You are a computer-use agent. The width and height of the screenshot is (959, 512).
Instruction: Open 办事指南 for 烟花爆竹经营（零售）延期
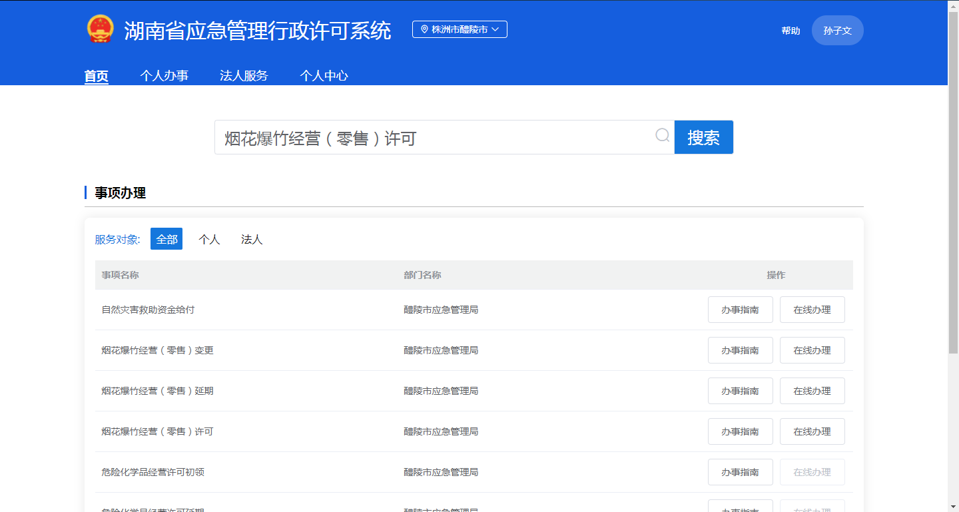pyautogui.click(x=740, y=391)
